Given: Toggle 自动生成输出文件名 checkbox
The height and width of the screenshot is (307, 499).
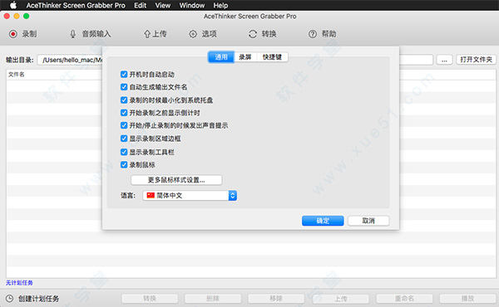Looking at the screenshot, I should pyautogui.click(x=124, y=87).
